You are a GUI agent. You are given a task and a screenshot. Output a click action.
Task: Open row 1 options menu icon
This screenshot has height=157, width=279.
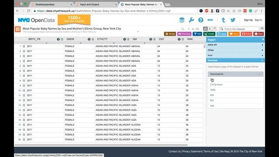(x=24, y=46)
